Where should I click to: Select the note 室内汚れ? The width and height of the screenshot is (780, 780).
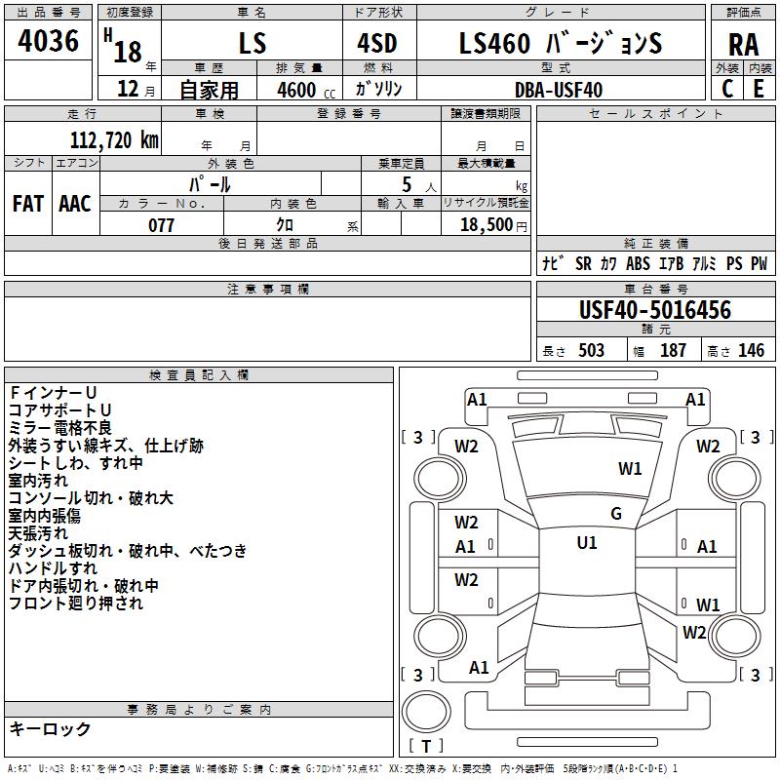(x=38, y=481)
